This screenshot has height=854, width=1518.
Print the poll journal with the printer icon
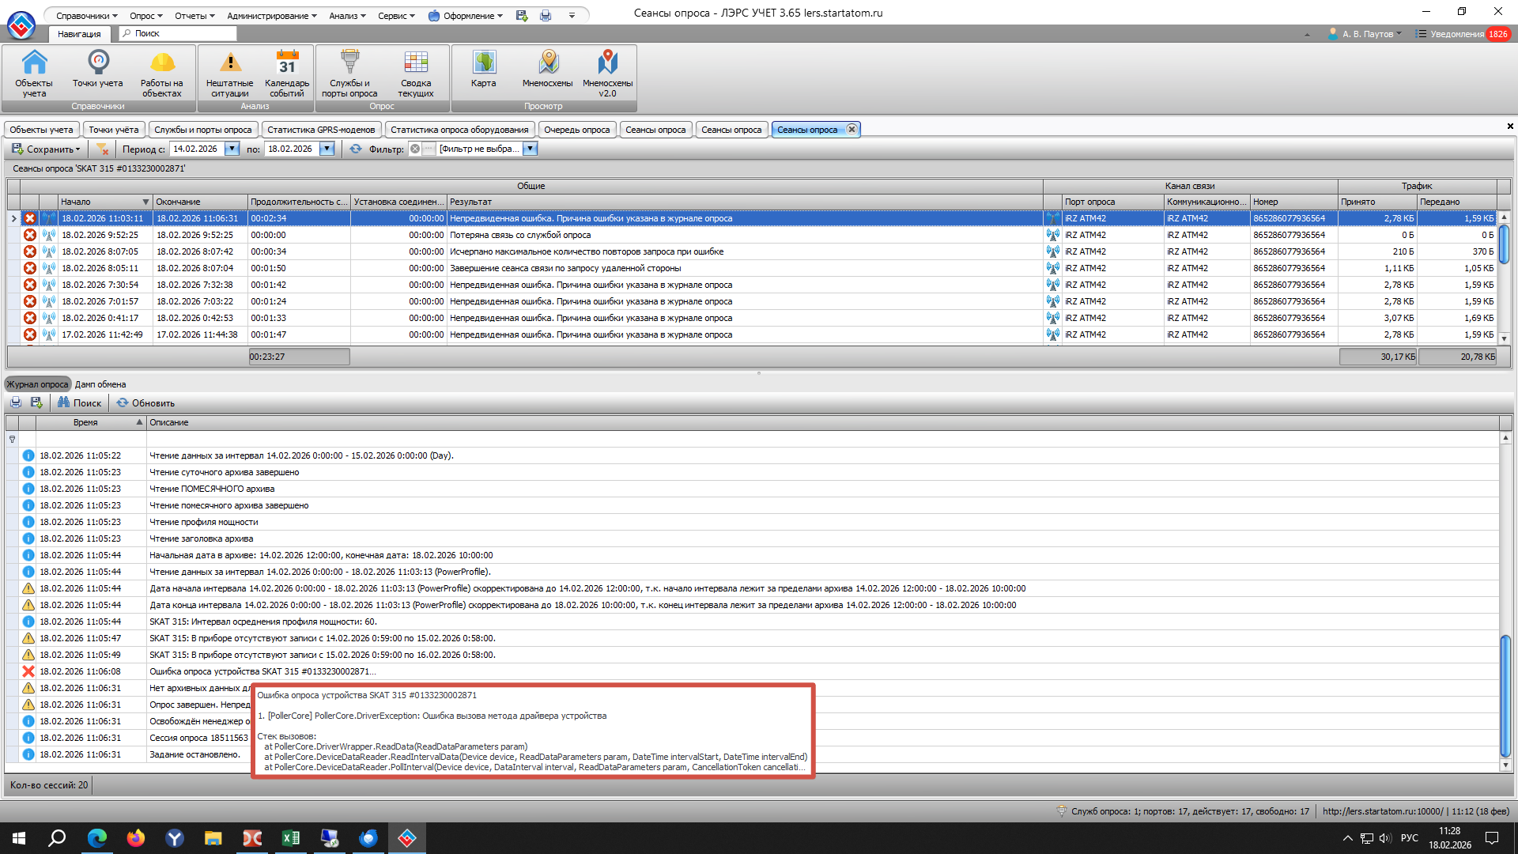point(16,402)
